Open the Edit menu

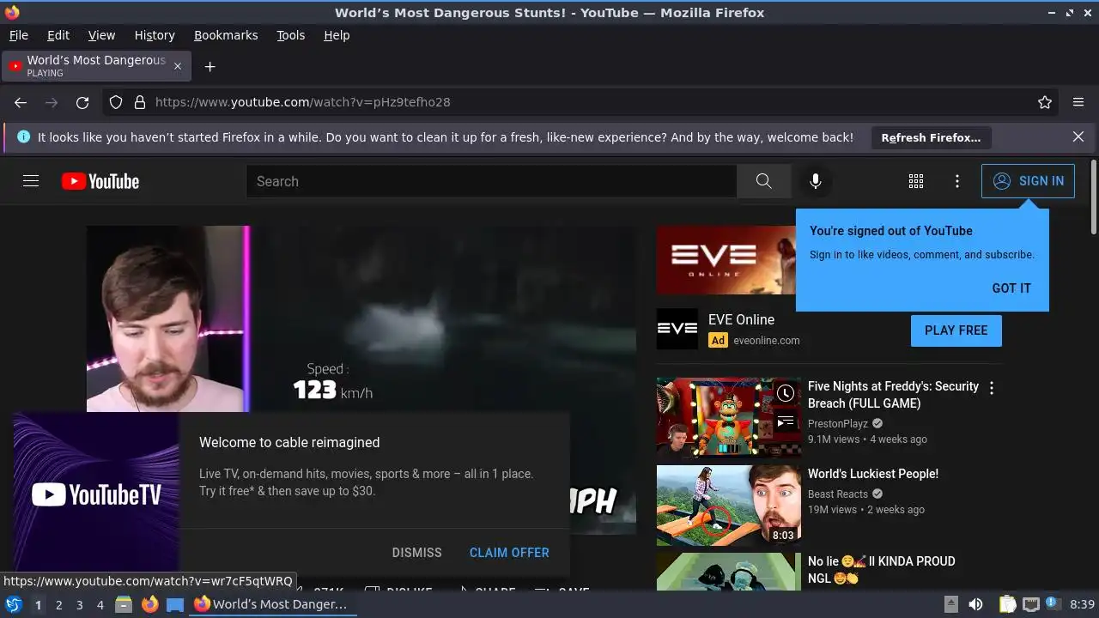[x=58, y=35]
